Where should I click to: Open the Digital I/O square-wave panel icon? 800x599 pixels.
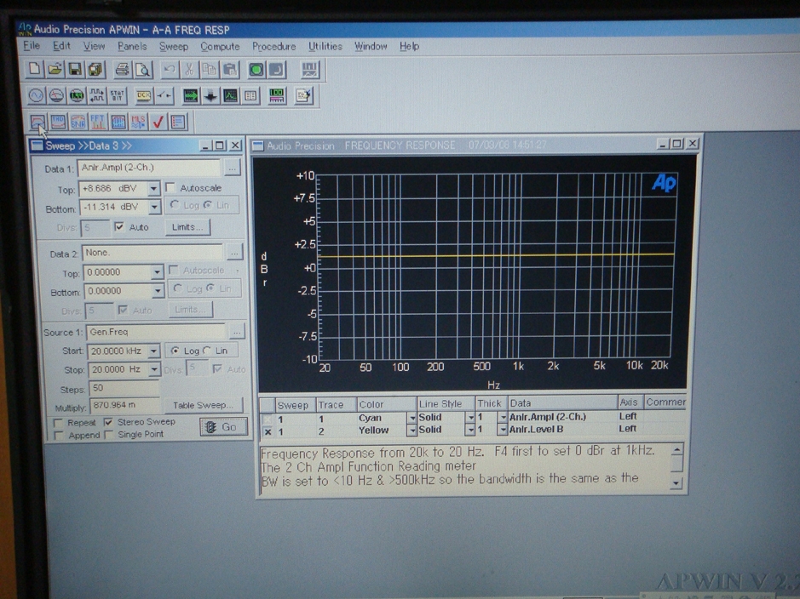pos(96,95)
